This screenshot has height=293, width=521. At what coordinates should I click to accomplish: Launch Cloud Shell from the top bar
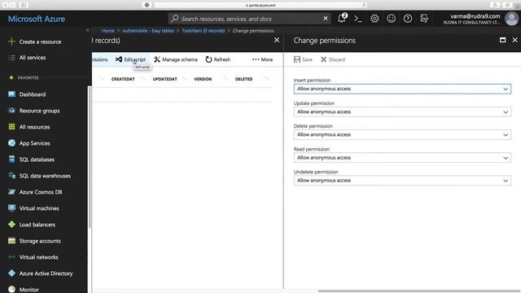pos(358,19)
